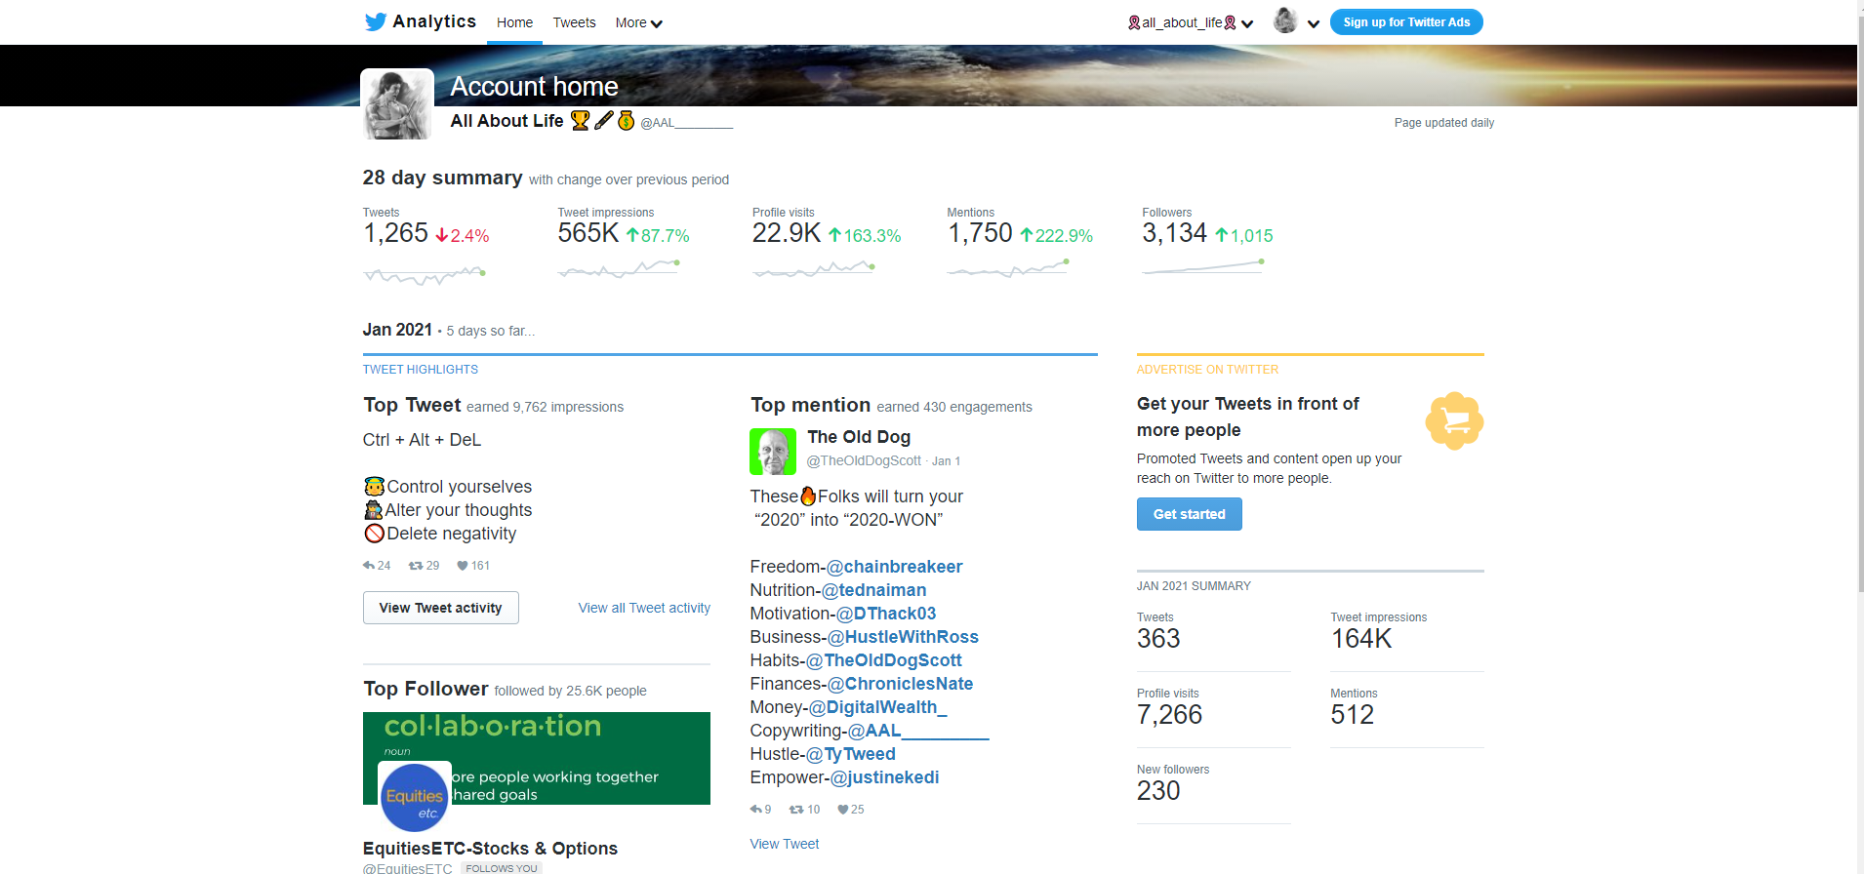Click the heart icon on Top Tweet
The width and height of the screenshot is (1864, 874).
click(463, 566)
